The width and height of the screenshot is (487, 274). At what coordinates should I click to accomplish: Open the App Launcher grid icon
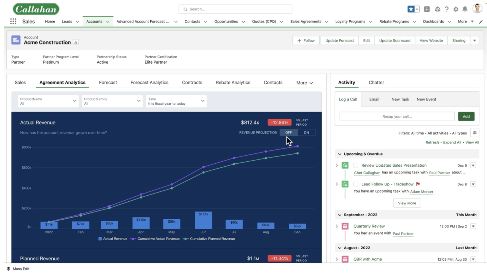tap(13, 21)
